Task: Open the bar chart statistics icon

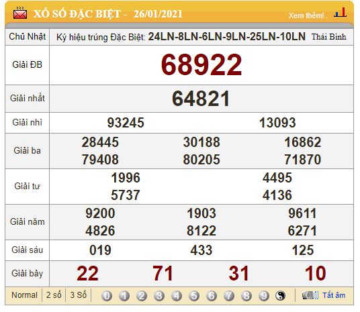Action: pyautogui.click(x=341, y=12)
